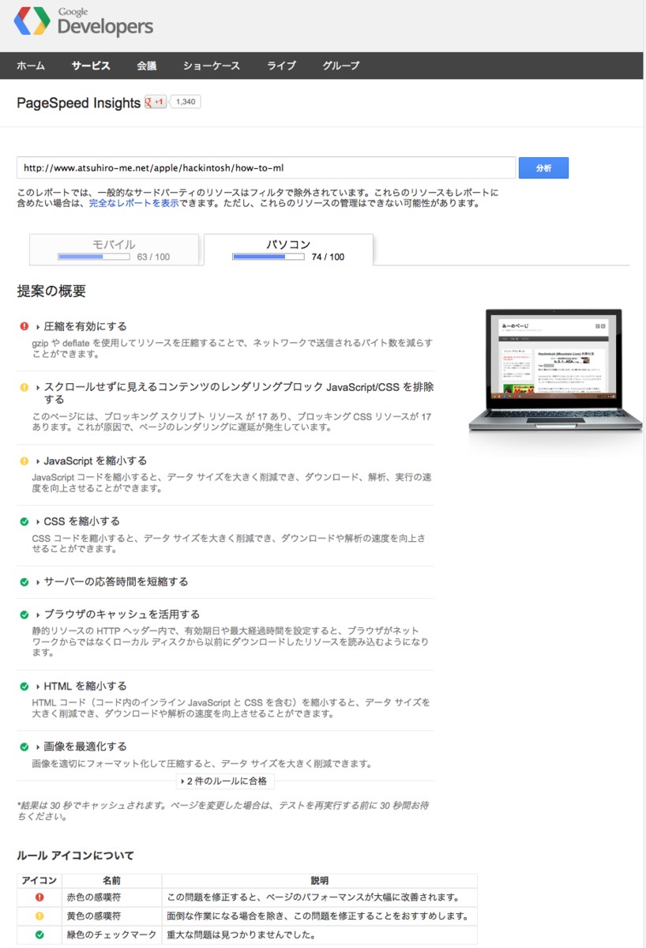The width and height of the screenshot is (646, 948).
Task: Select ホーム in the navigation bar
Action: coord(30,66)
